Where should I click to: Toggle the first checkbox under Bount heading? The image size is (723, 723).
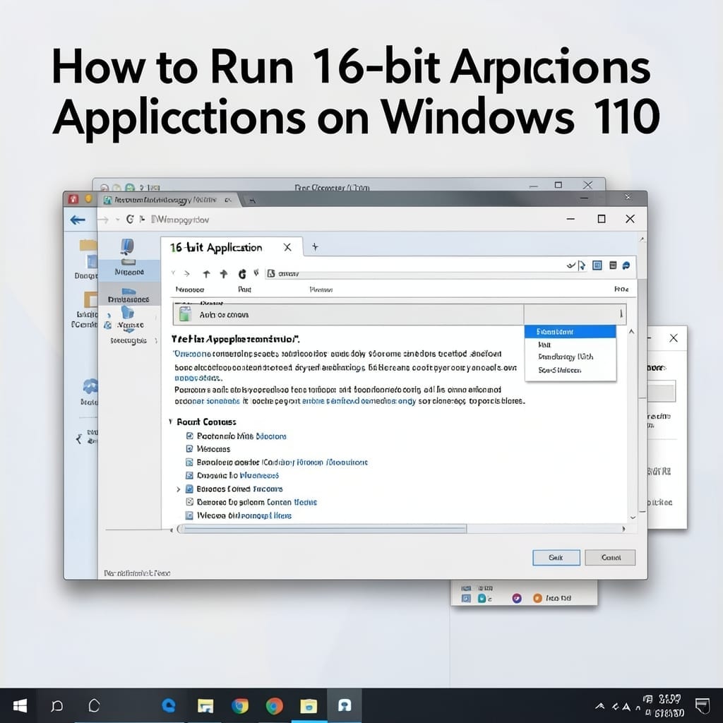pos(189,436)
